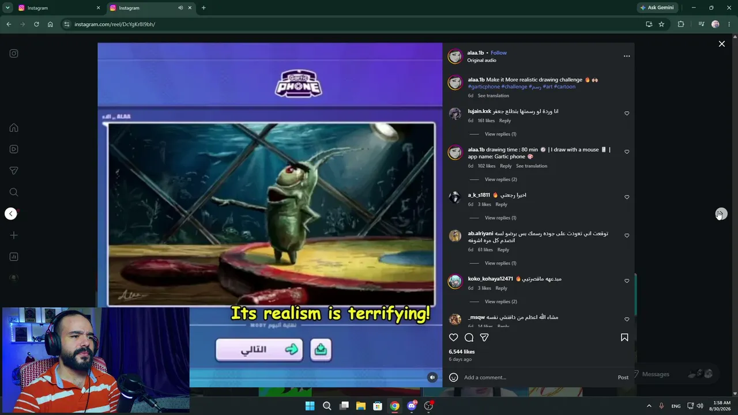Open Chrome media controls icon

pos(701,24)
